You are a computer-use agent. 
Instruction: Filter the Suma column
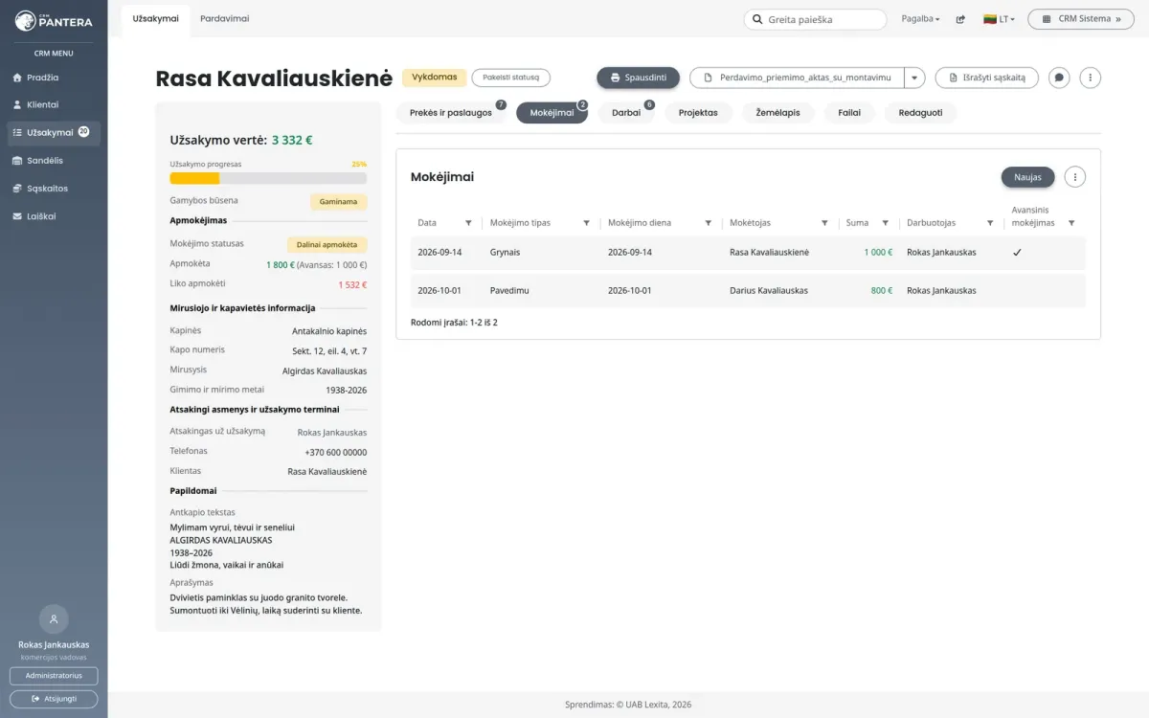click(x=885, y=223)
